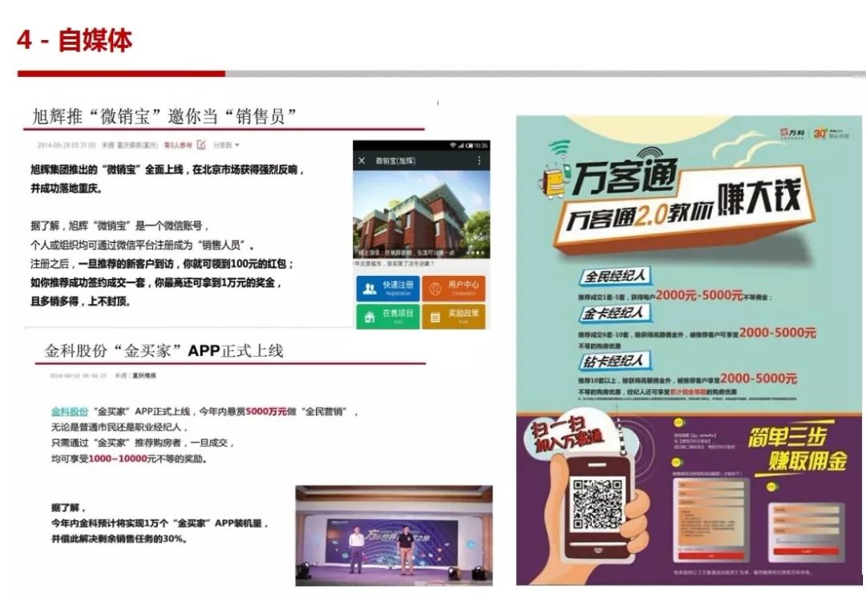The image size is (866, 595).
Task: Click the headline 金科股份“金买家”APP正式上线
Action: click(x=164, y=350)
